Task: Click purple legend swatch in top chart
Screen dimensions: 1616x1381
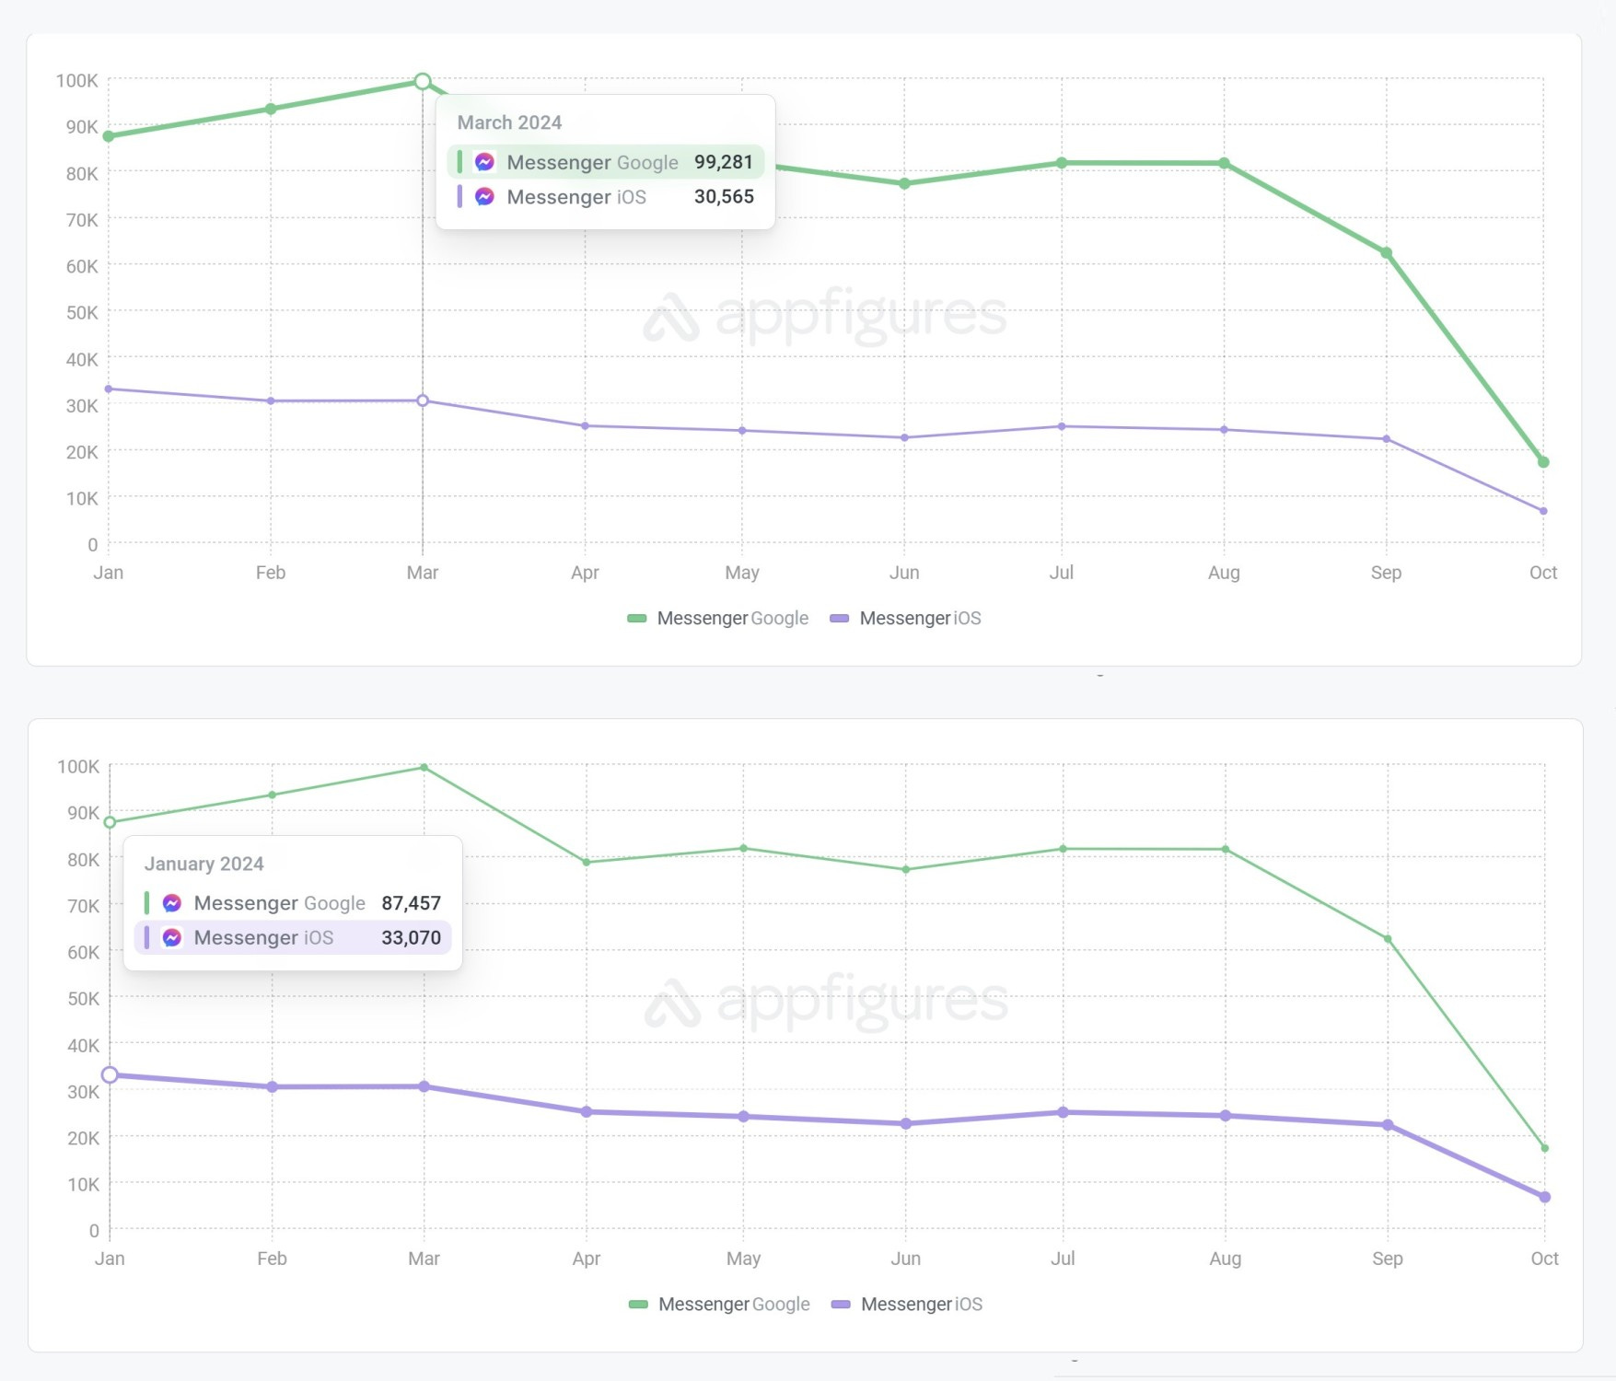Action: [x=840, y=619]
